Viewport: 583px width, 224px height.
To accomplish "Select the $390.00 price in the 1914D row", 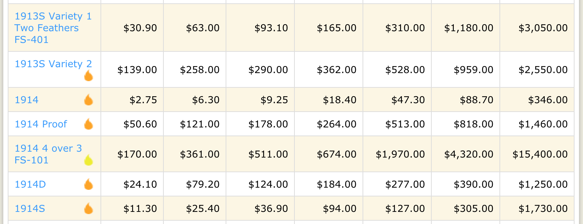I will [x=473, y=184].
